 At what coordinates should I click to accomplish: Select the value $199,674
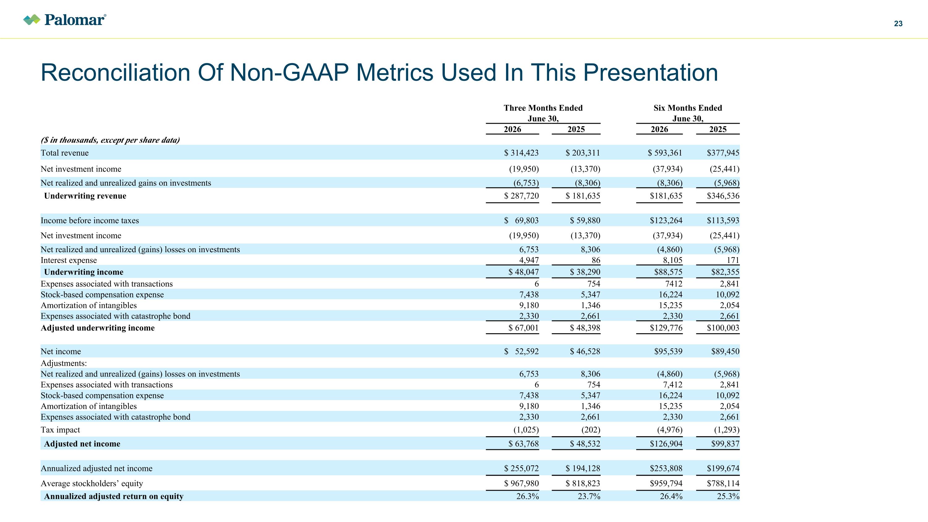pyautogui.click(x=723, y=468)
